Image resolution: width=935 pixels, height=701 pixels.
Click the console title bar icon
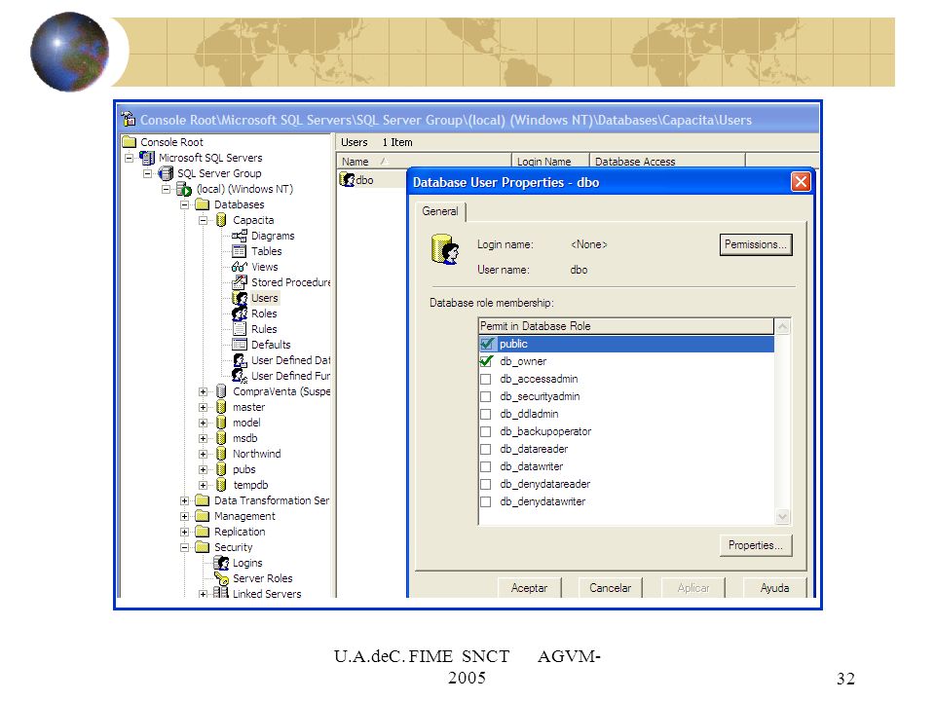pos(129,119)
